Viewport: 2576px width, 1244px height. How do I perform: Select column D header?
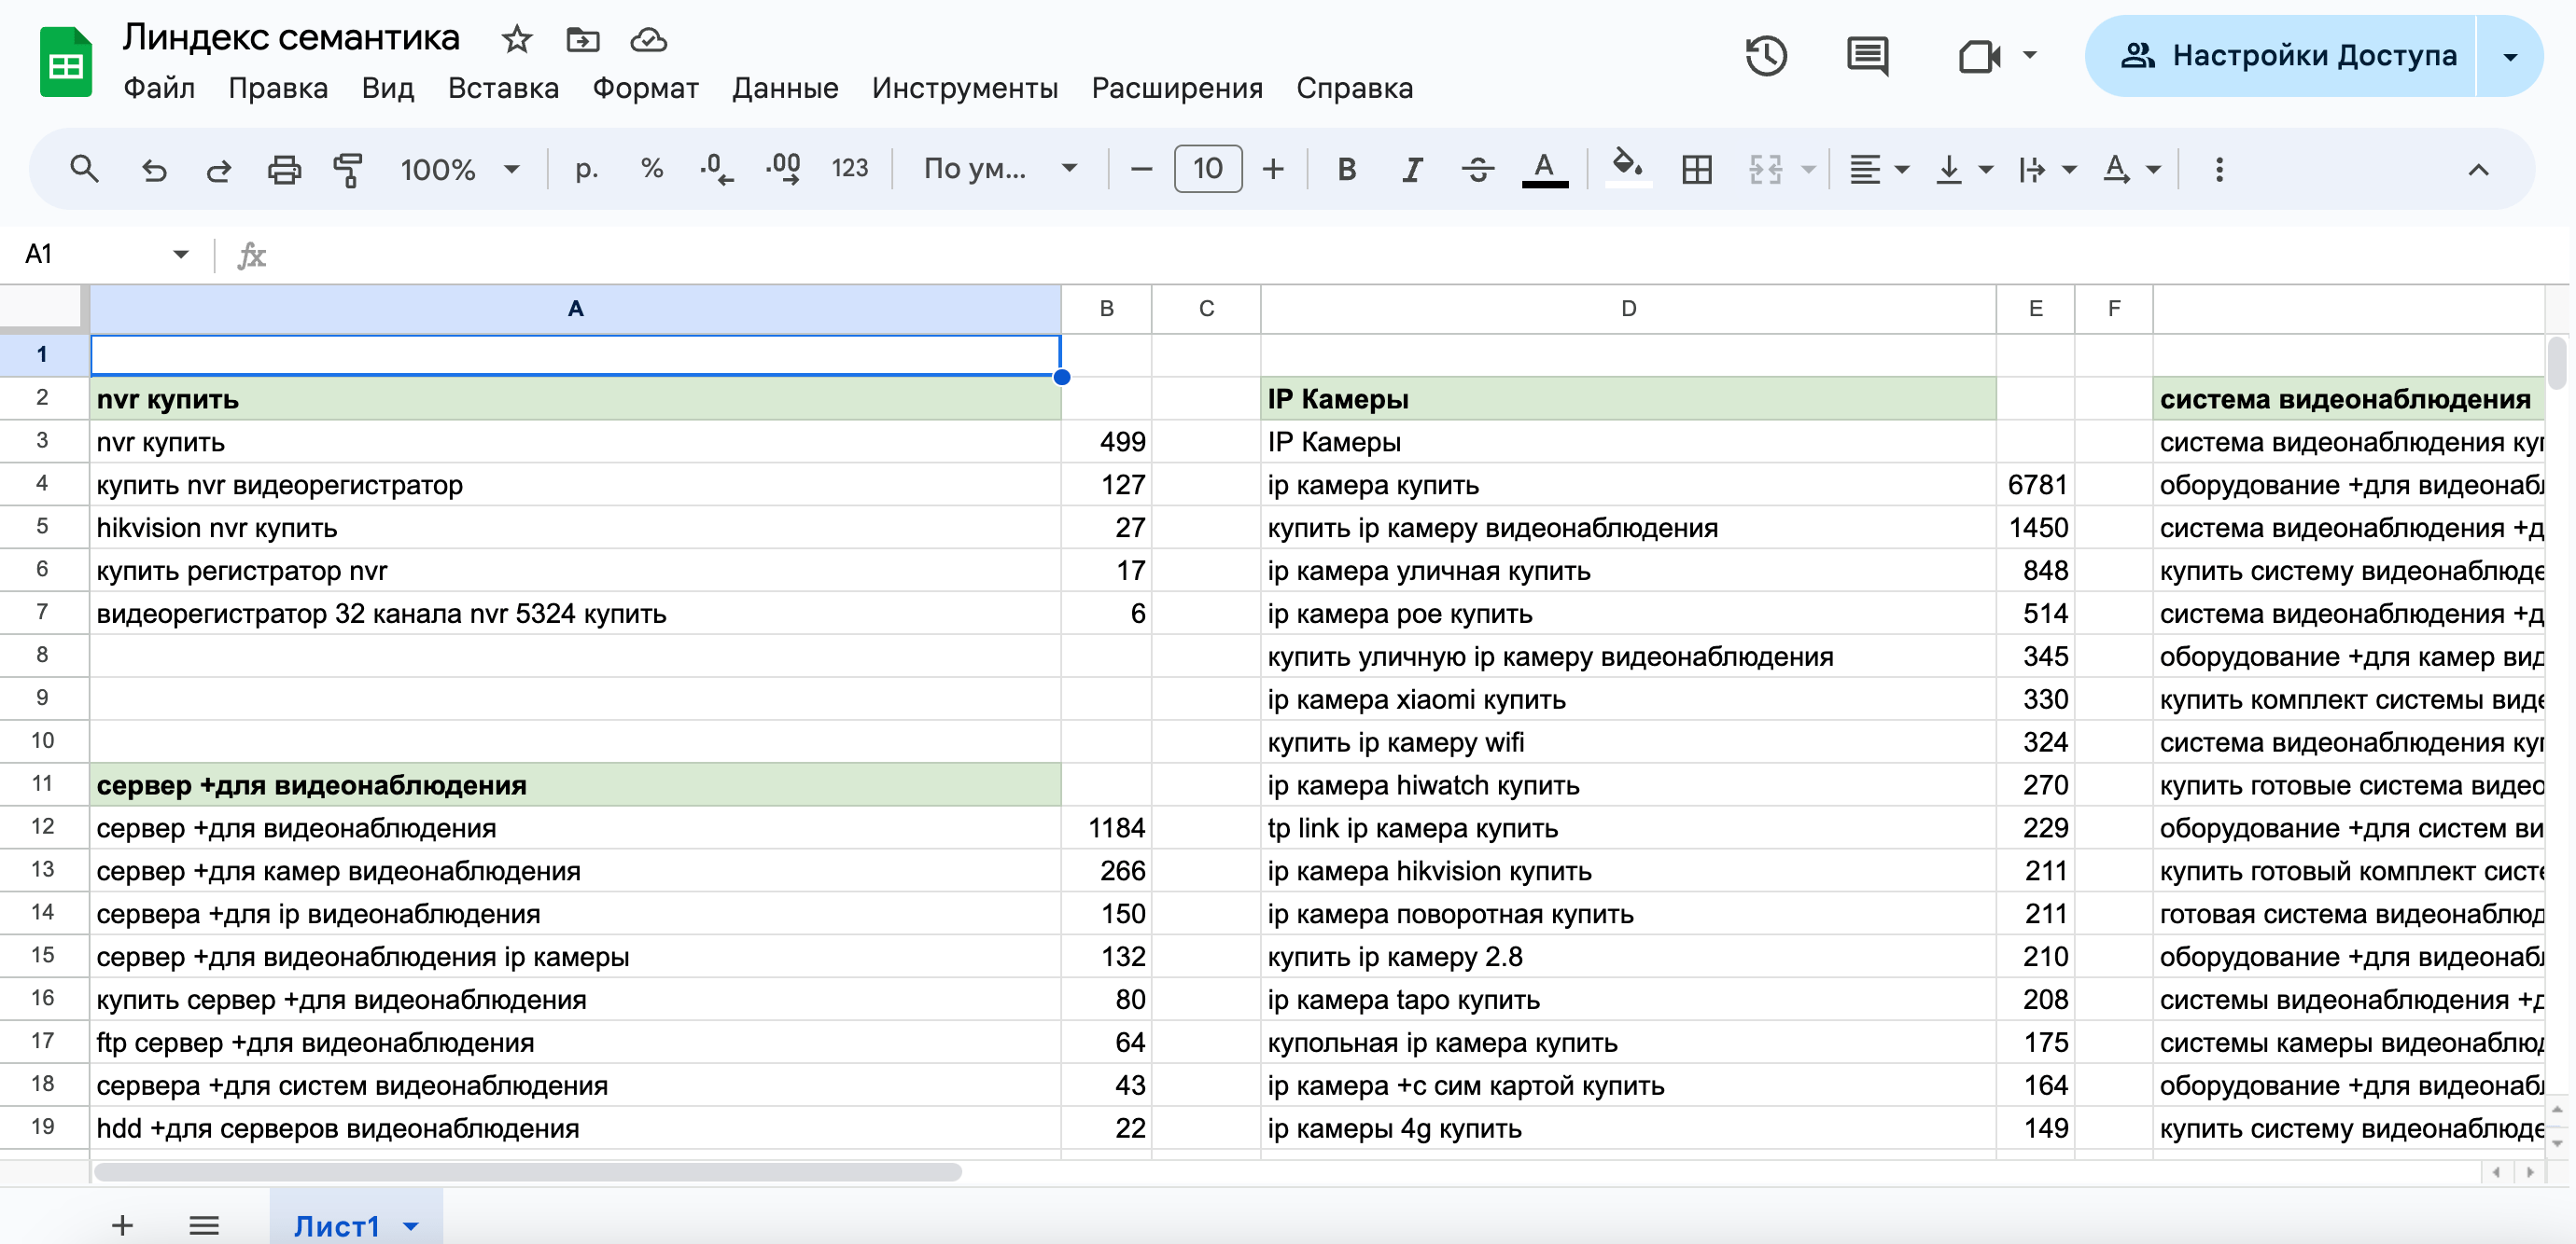click(1628, 309)
